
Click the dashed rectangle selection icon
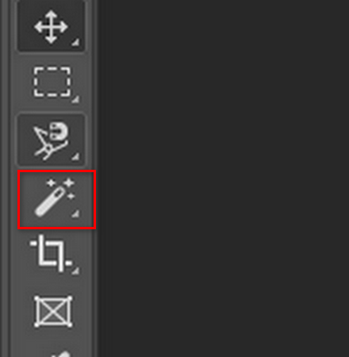(x=52, y=82)
